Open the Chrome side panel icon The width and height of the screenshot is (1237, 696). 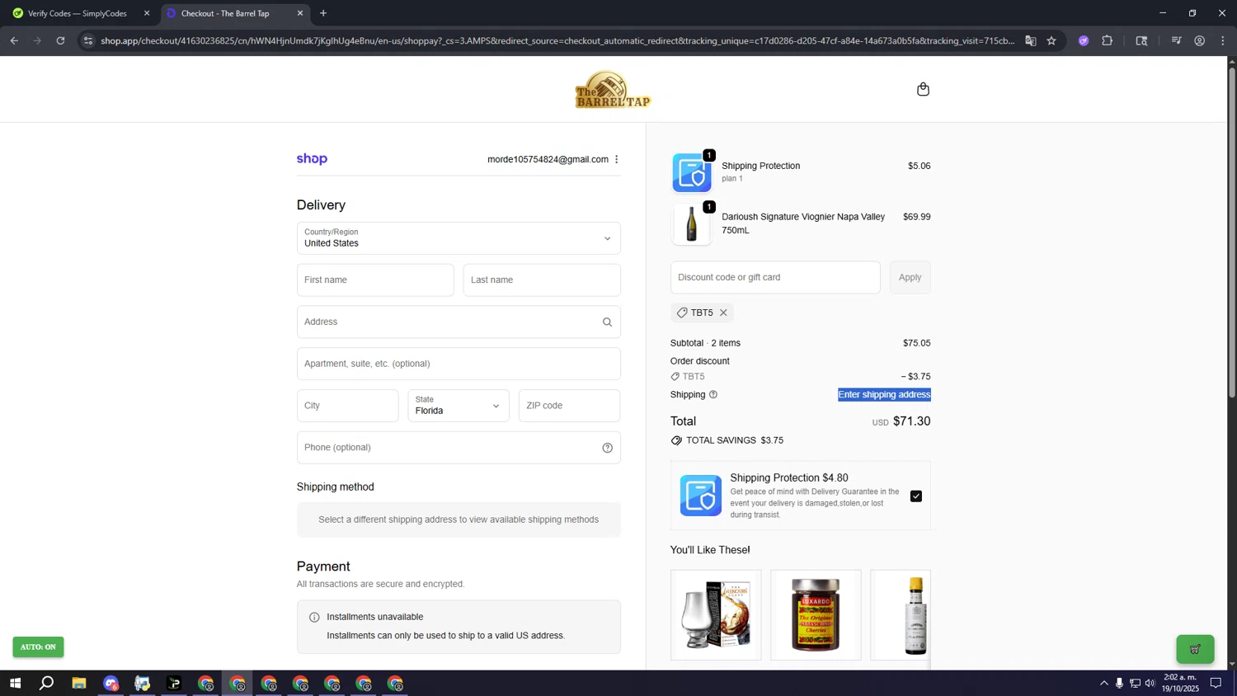(x=1141, y=40)
